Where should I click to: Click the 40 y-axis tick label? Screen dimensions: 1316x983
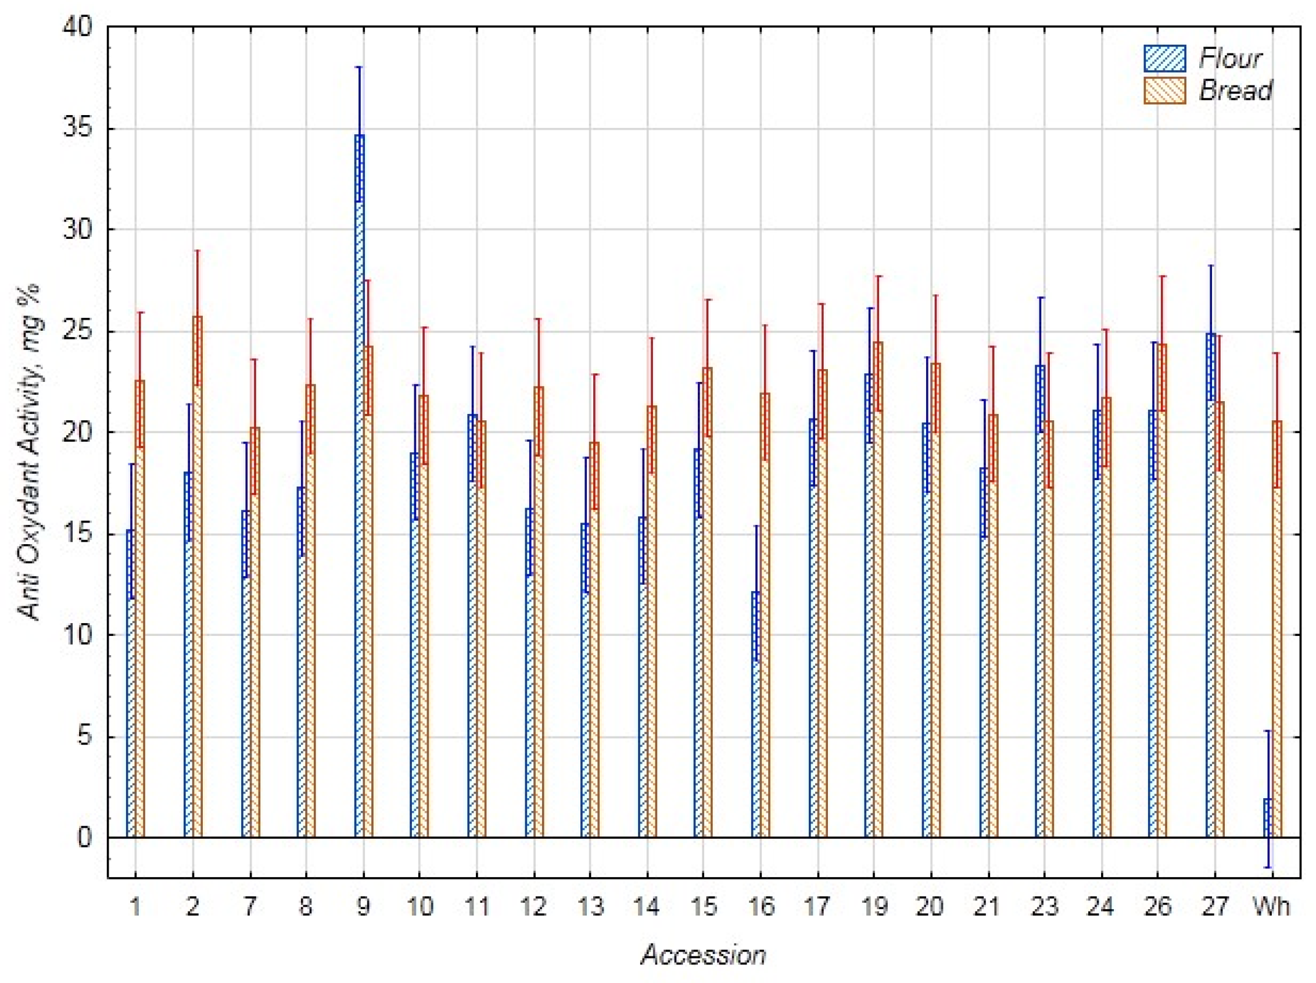[x=77, y=27]
